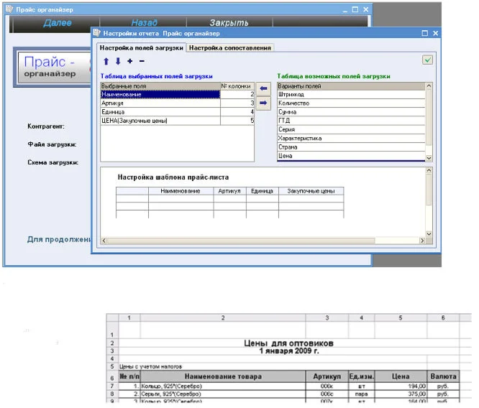Click the plus add field icon
The image size is (479, 408).
pos(129,61)
